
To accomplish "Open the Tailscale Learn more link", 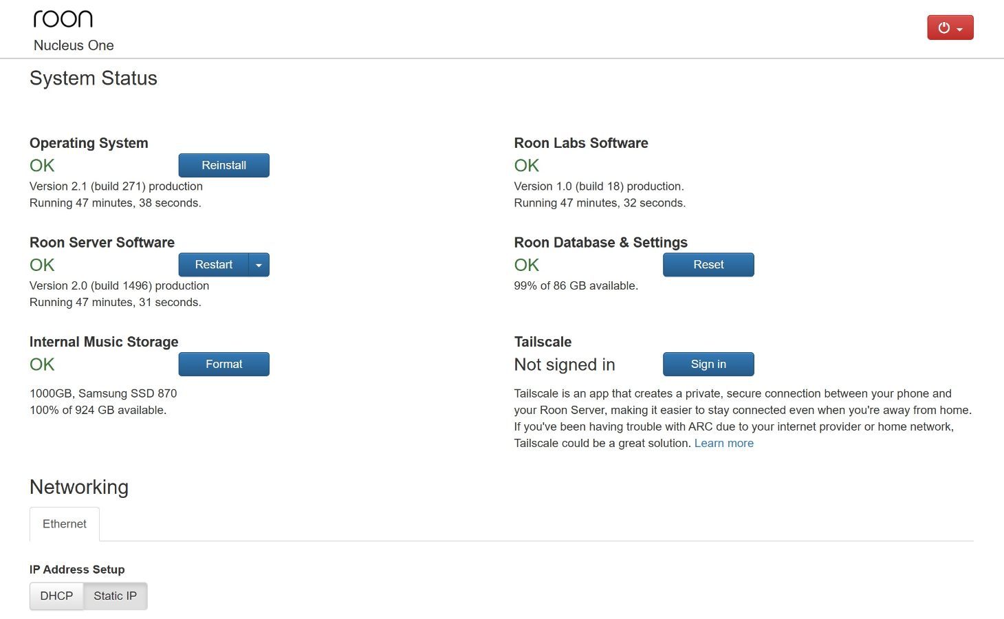I will point(723,443).
